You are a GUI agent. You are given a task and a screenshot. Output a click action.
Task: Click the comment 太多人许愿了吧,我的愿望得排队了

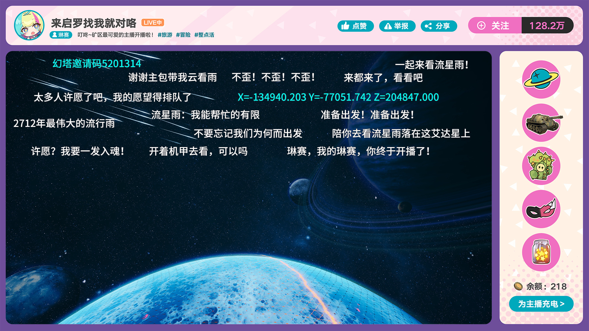click(x=113, y=97)
